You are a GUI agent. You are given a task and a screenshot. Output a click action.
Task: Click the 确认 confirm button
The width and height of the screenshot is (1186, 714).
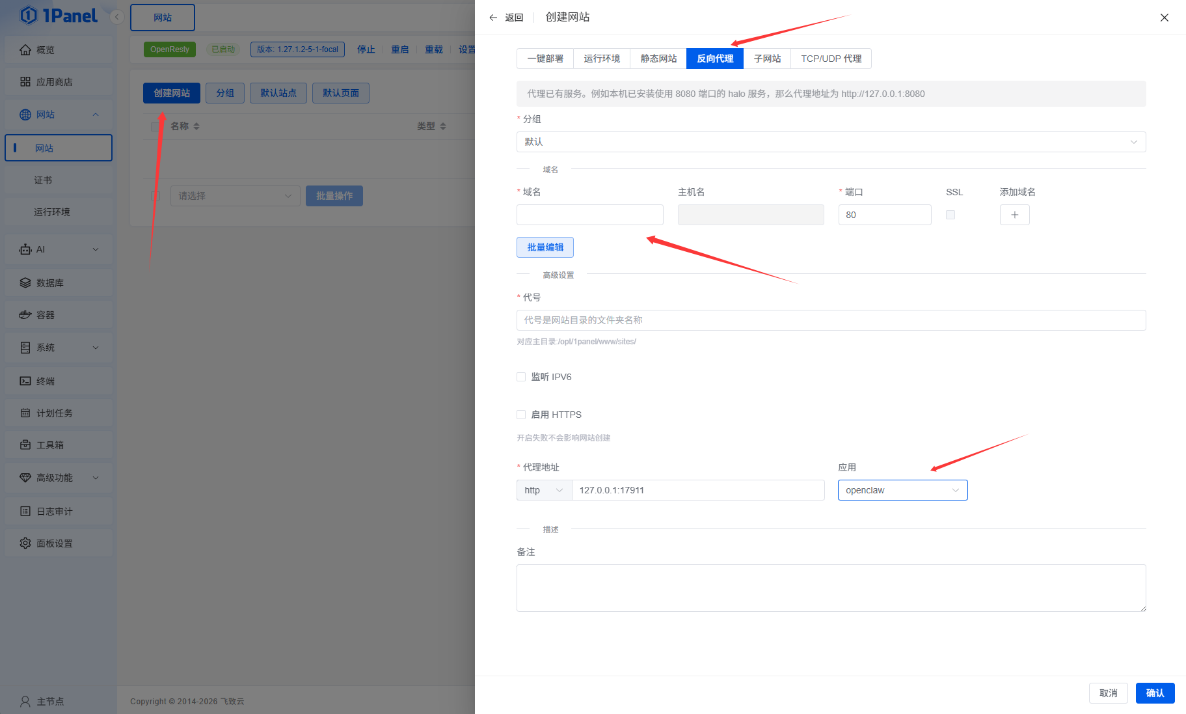pyautogui.click(x=1155, y=693)
